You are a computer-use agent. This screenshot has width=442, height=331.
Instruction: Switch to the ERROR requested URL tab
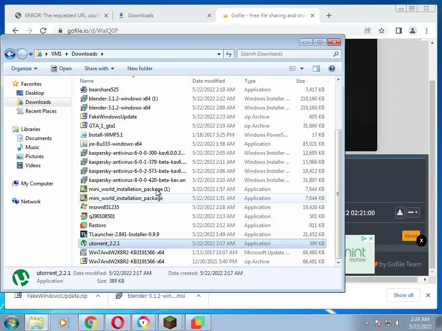tap(62, 16)
